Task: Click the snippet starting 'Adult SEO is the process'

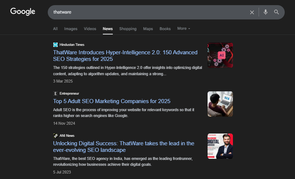Action: click(x=123, y=113)
